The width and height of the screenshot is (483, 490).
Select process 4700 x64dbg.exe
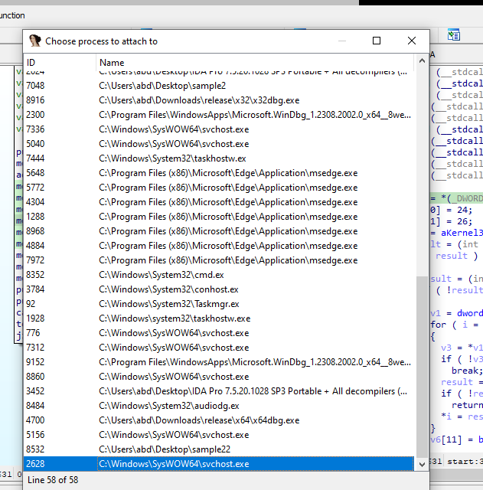[219, 420]
